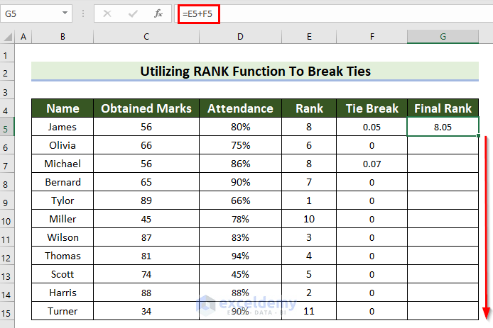493x328 pixels.
Task: Click the formula bar containing =E5+F5
Action: pyautogui.click(x=335, y=13)
